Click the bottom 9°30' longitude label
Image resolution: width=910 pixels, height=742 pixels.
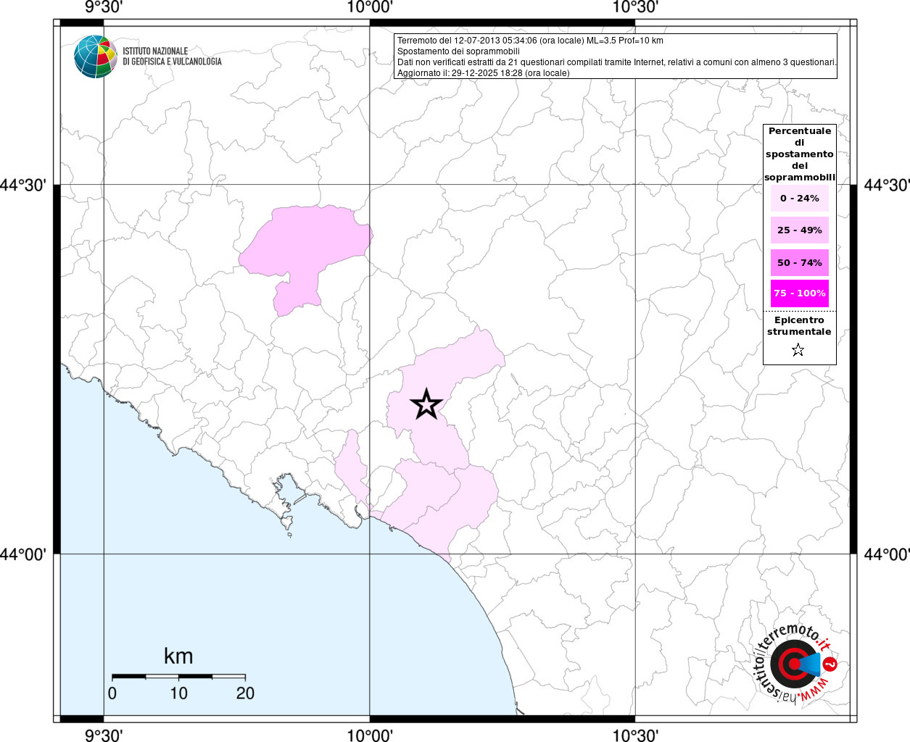pyautogui.click(x=104, y=735)
